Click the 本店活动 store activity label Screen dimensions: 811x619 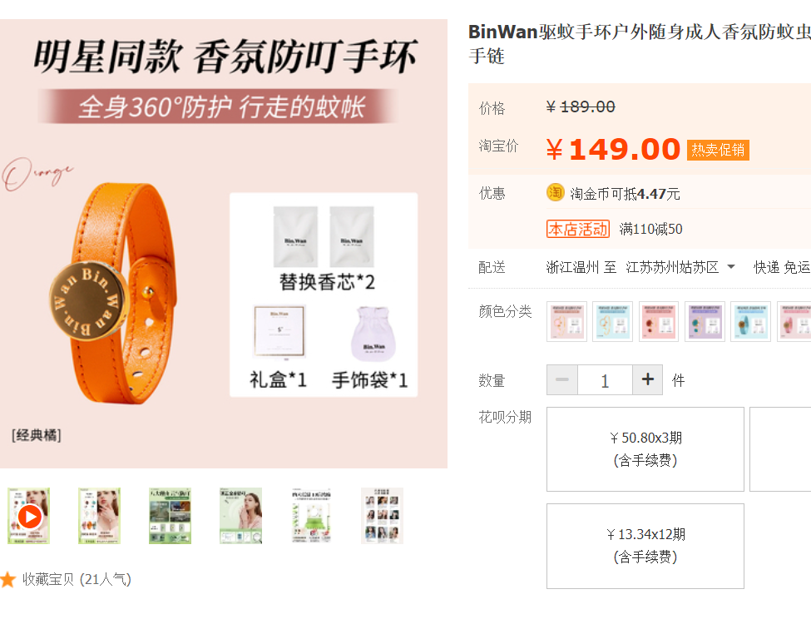tap(578, 229)
